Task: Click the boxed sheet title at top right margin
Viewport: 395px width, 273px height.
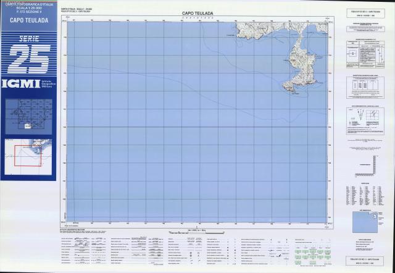Action: tap(365, 14)
